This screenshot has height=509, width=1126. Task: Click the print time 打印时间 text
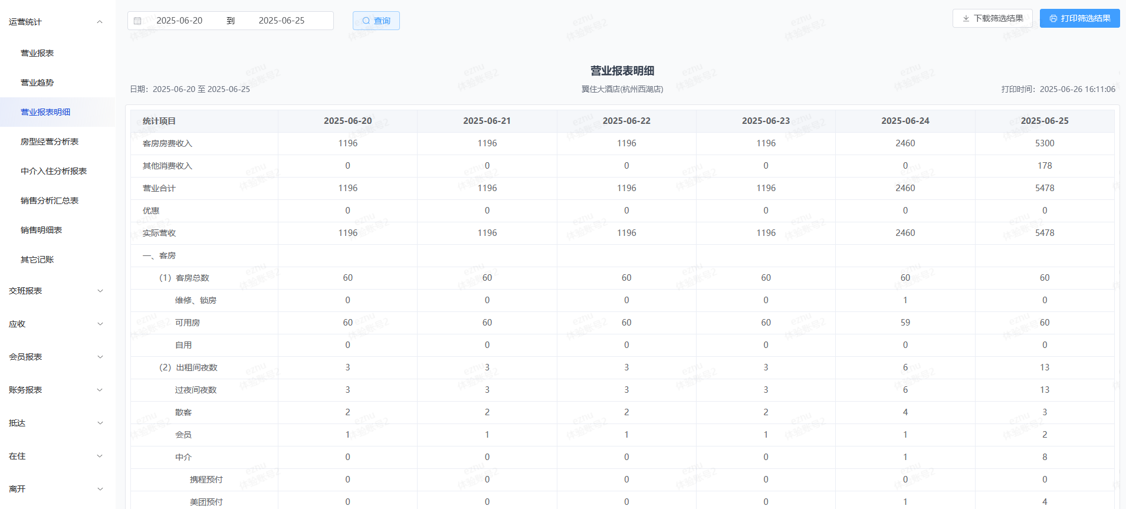[1058, 89]
